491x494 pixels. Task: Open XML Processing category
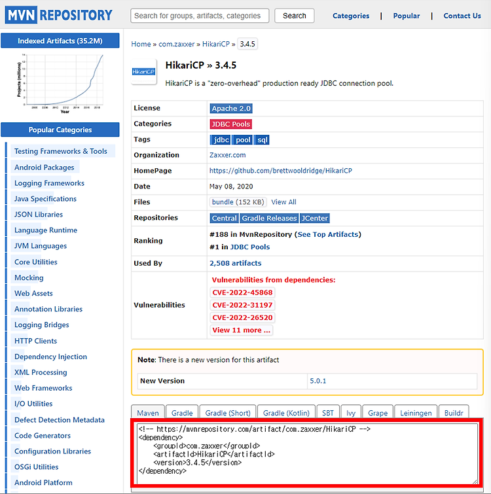coord(41,372)
